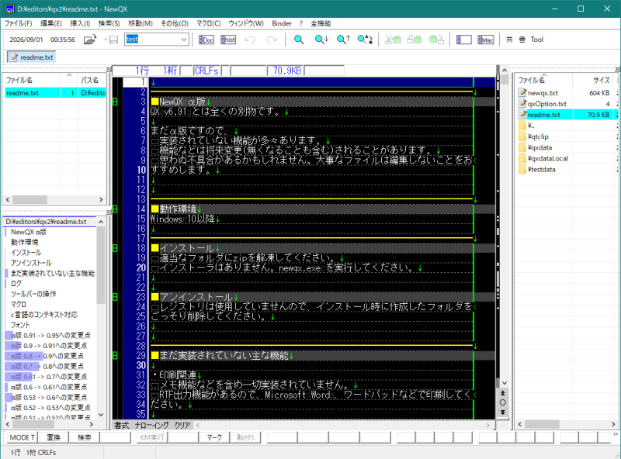621x459 pixels.
Task: Click fold marker beside NewQX α版 heading
Action: click(x=115, y=102)
